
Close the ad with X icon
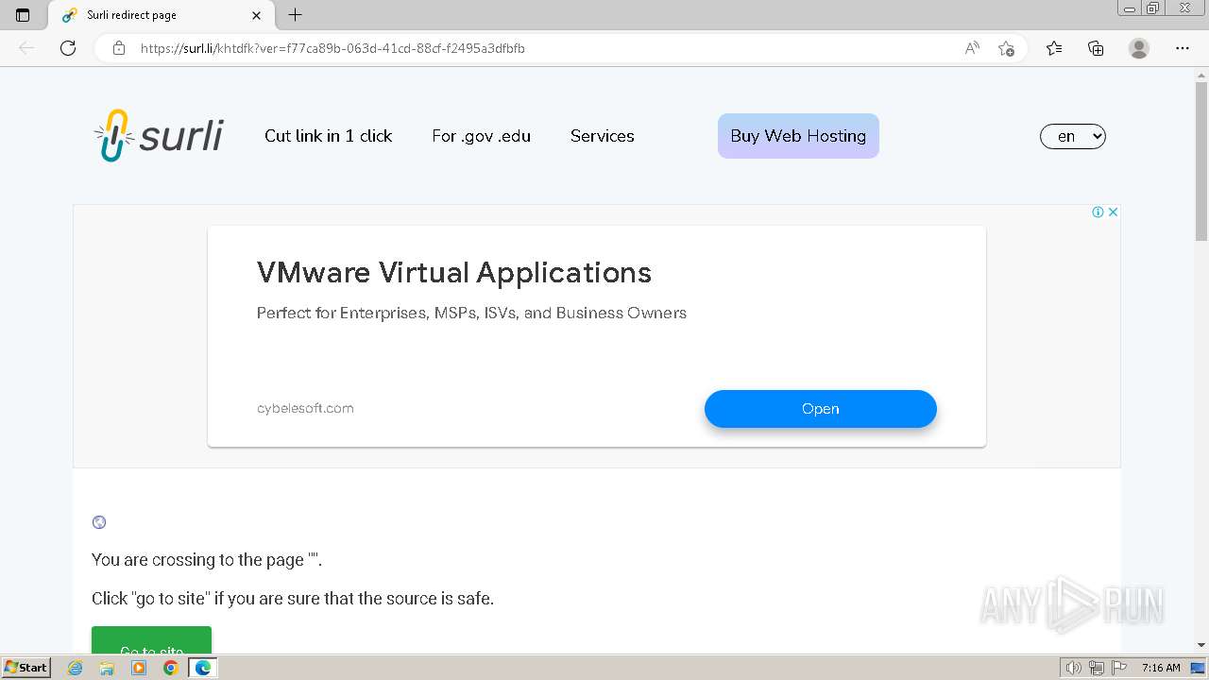[x=1113, y=212]
